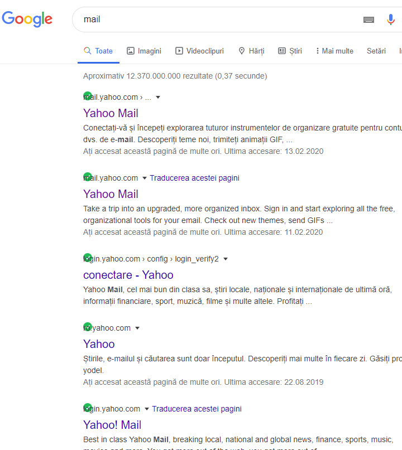Expand dropdown arrow next to mail.yahoo.com › ...
This screenshot has width=402, height=450.
tap(158, 97)
